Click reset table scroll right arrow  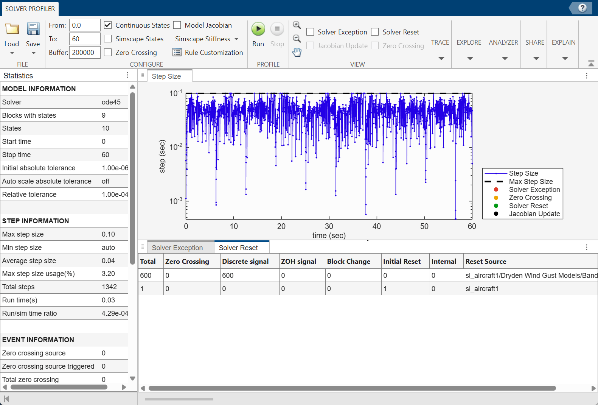coord(593,388)
